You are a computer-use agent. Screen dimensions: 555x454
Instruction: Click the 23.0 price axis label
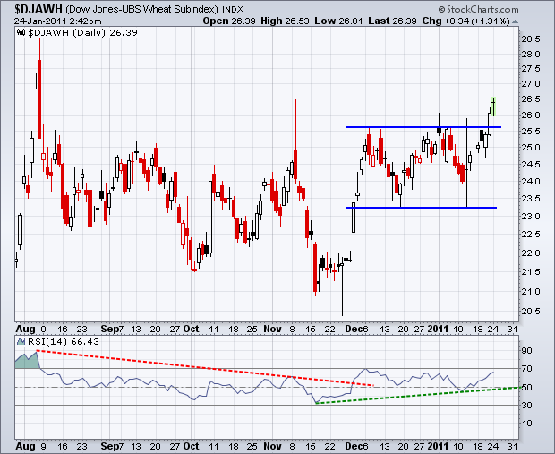point(531,216)
